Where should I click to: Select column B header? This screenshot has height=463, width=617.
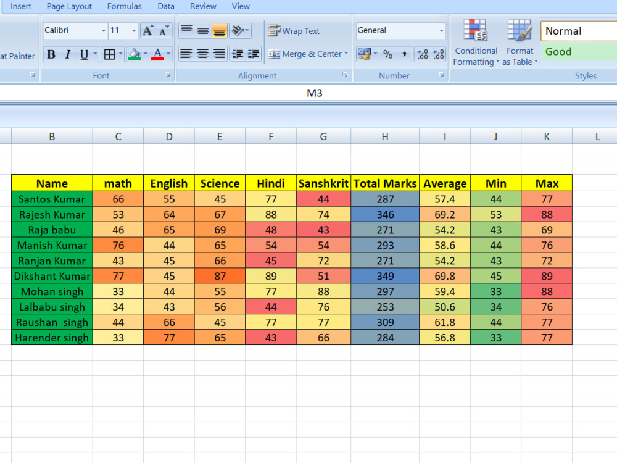(52, 136)
